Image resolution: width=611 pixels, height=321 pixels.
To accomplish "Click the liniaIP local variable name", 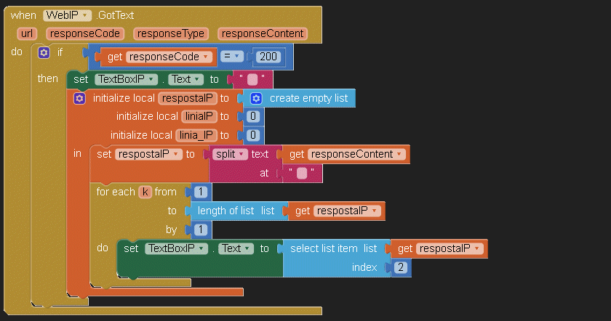I will pyautogui.click(x=198, y=116).
